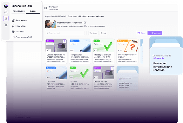Open Логістика в дії course card
Screen dimensions: 183x123
pyautogui.click(x=104, y=78)
